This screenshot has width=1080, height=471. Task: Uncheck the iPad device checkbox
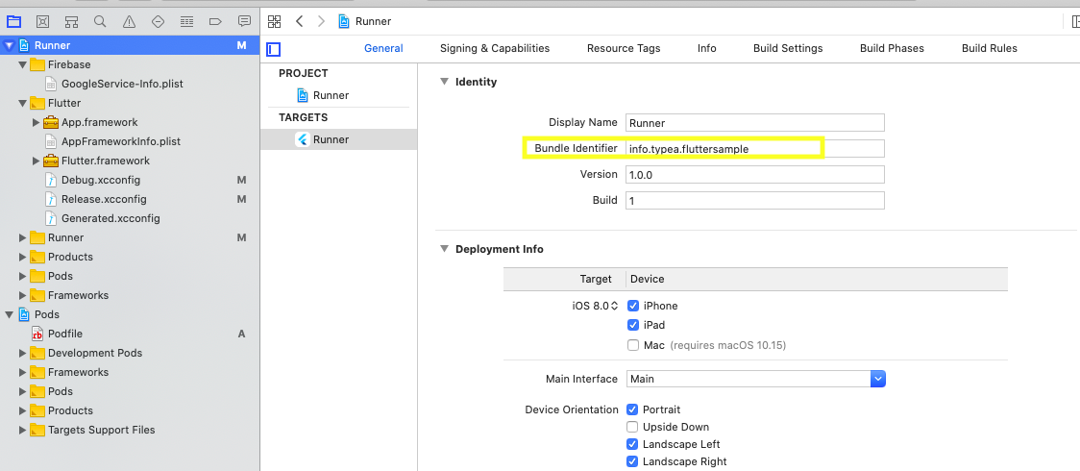[x=633, y=325]
